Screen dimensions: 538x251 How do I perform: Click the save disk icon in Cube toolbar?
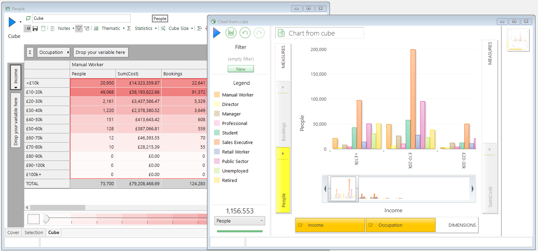point(35,29)
